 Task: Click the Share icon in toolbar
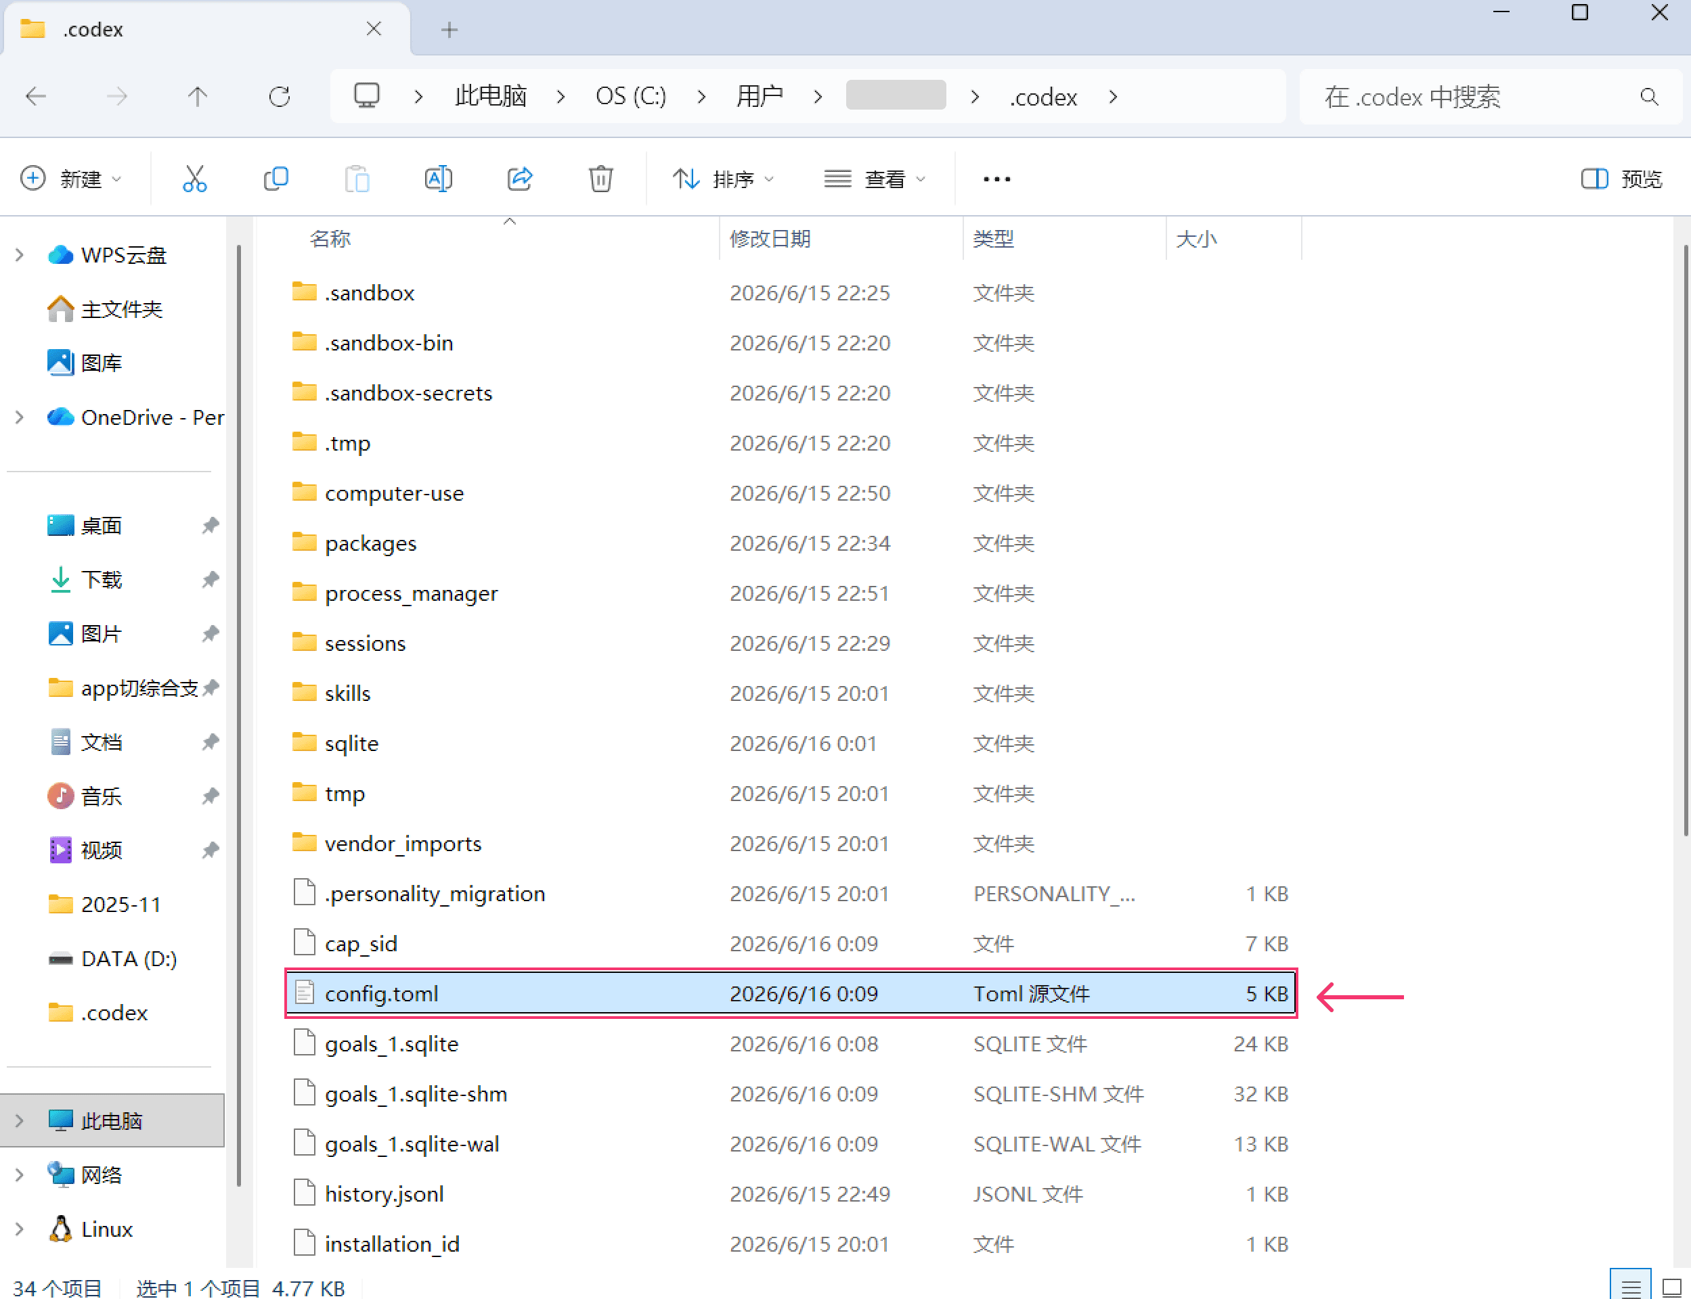tap(520, 179)
